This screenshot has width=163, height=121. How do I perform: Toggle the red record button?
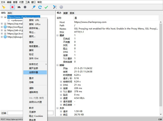(12, 7)
